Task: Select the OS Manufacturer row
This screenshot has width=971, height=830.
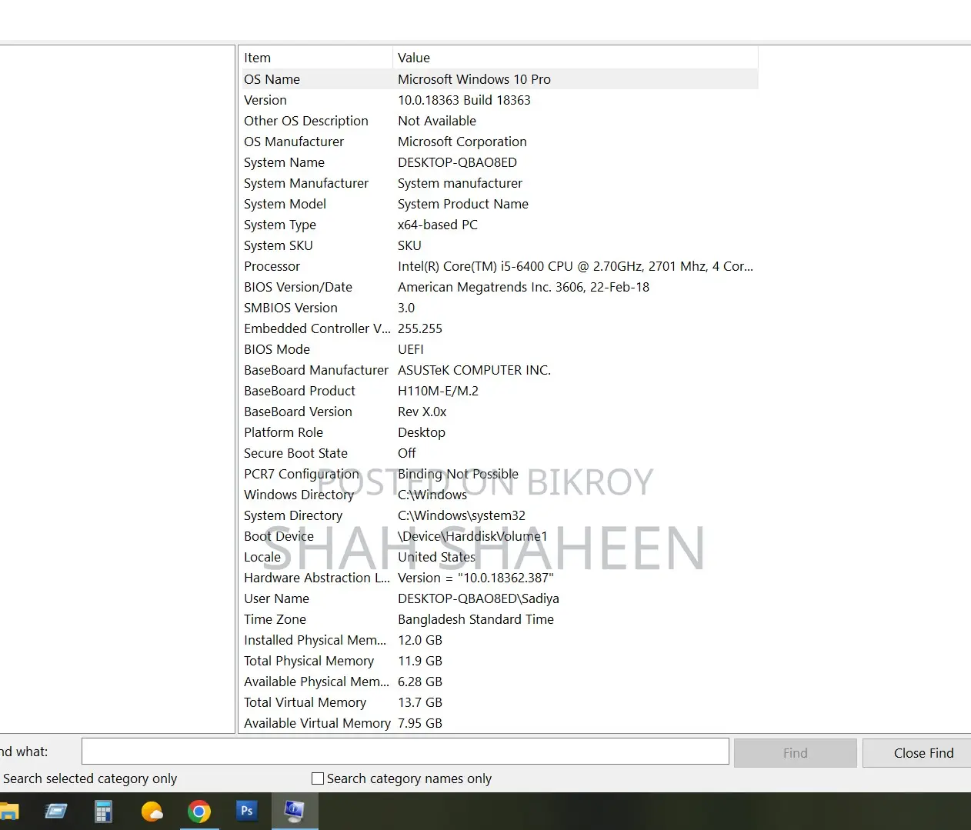Action: (x=500, y=142)
